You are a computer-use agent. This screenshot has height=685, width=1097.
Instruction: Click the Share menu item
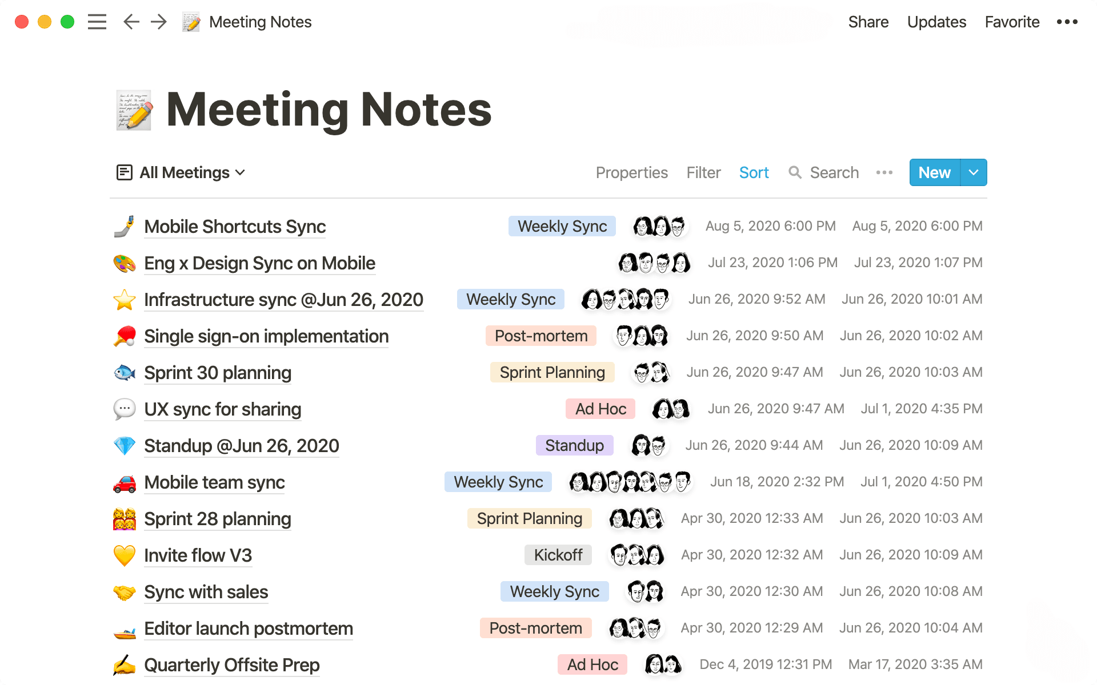[x=868, y=22]
